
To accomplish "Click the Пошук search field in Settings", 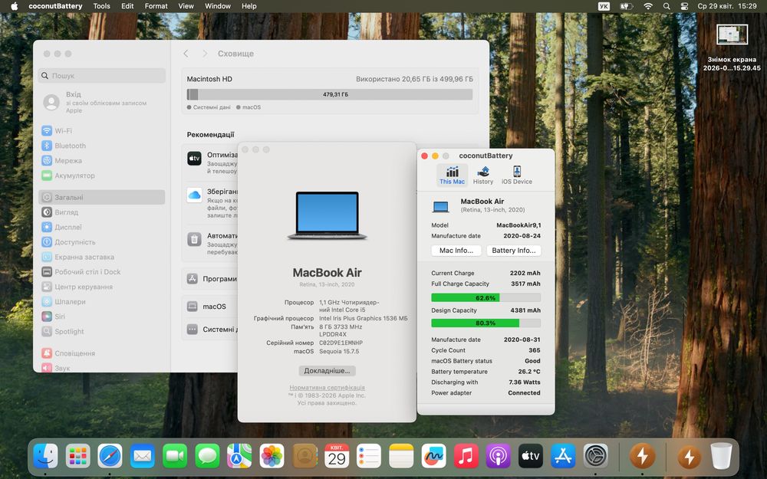I will [x=102, y=75].
